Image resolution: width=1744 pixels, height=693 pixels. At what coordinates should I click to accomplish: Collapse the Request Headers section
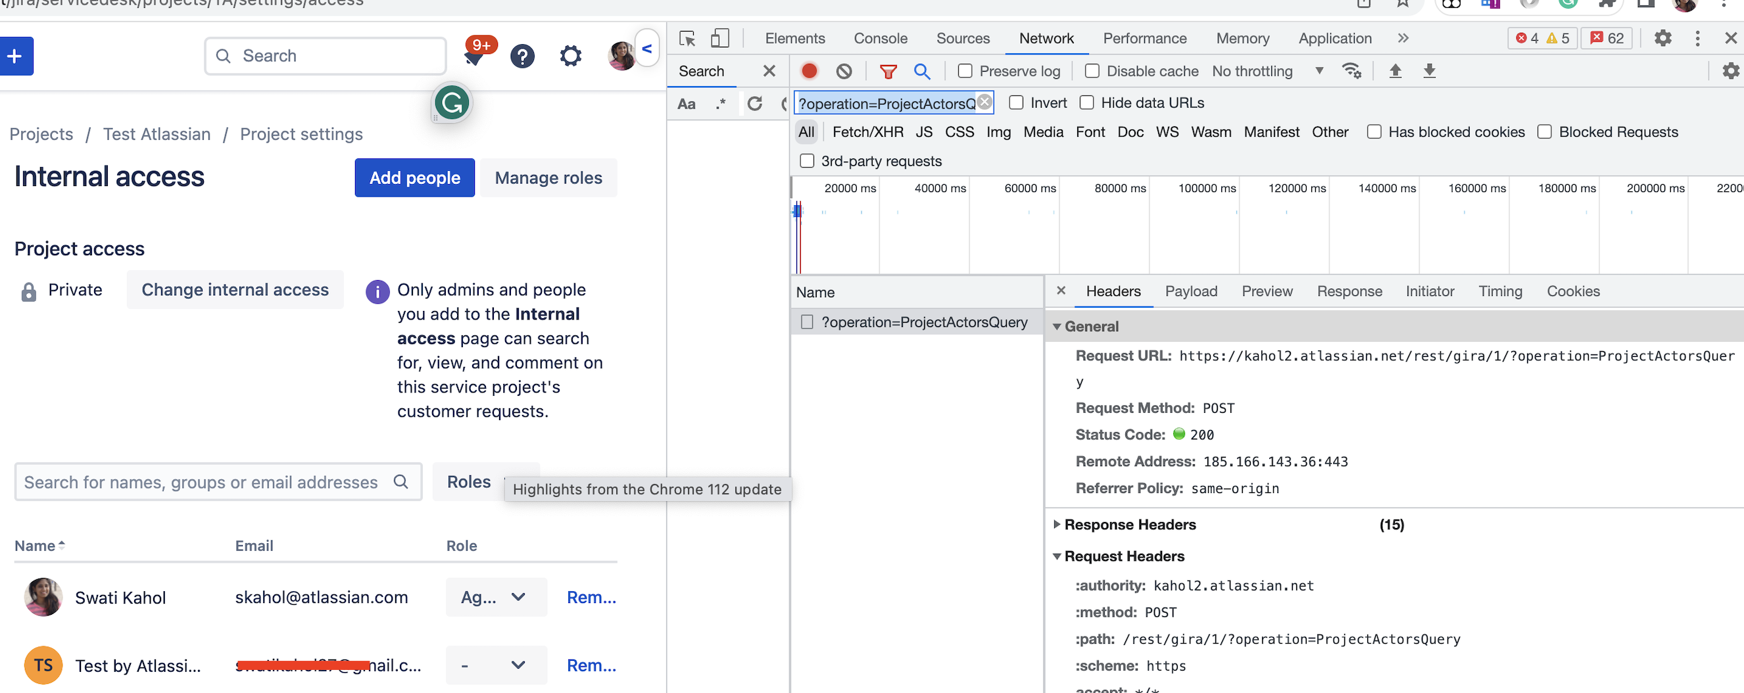(x=1056, y=556)
